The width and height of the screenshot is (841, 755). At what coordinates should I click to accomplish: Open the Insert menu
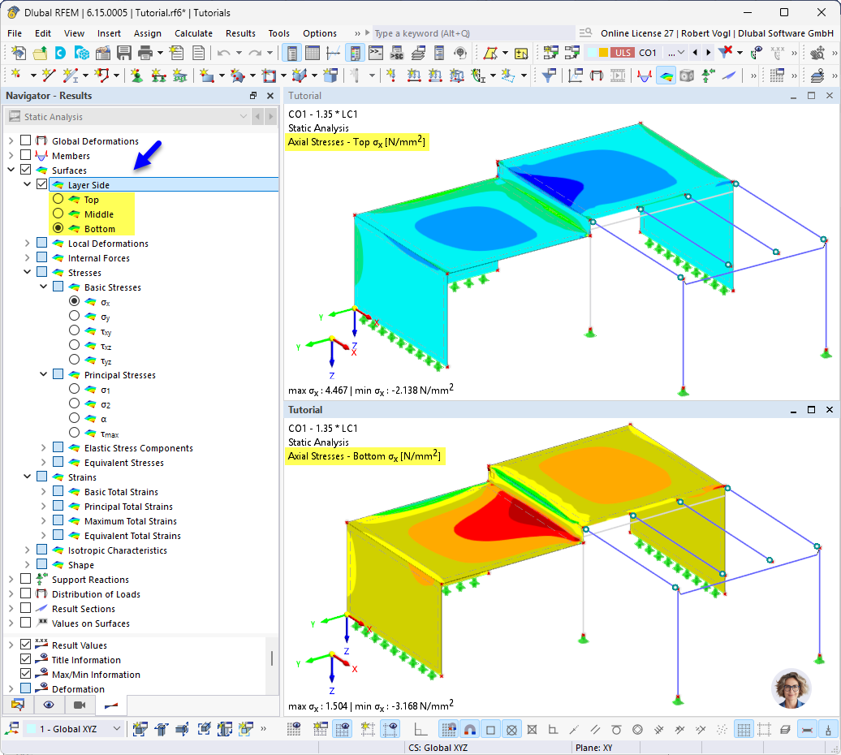click(109, 33)
